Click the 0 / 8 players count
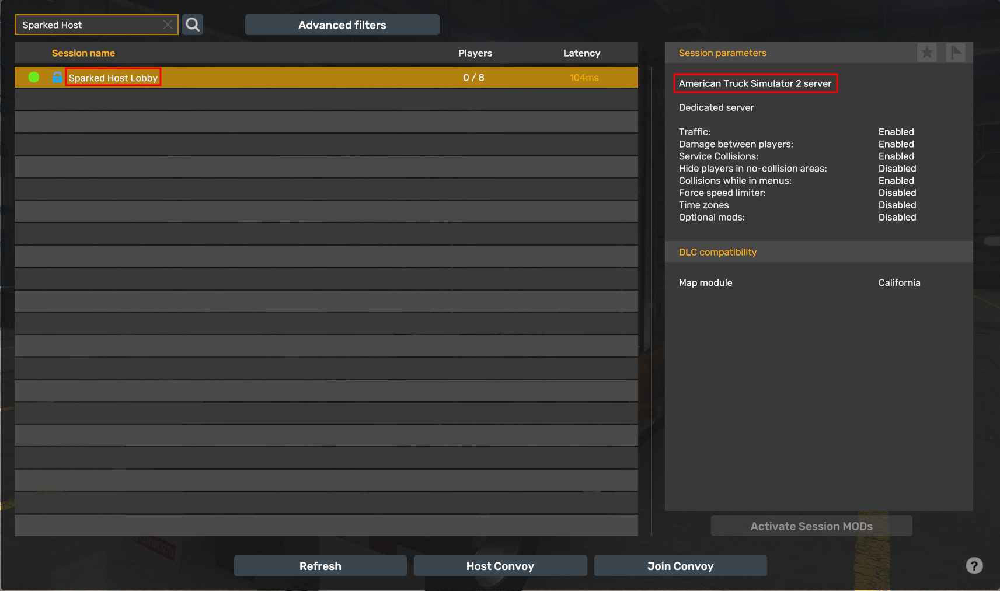Image resolution: width=1000 pixels, height=591 pixels. [473, 78]
